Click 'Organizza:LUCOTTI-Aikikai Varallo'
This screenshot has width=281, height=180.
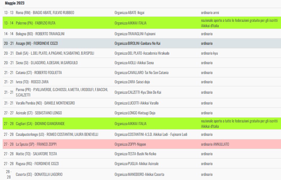click(137, 103)
